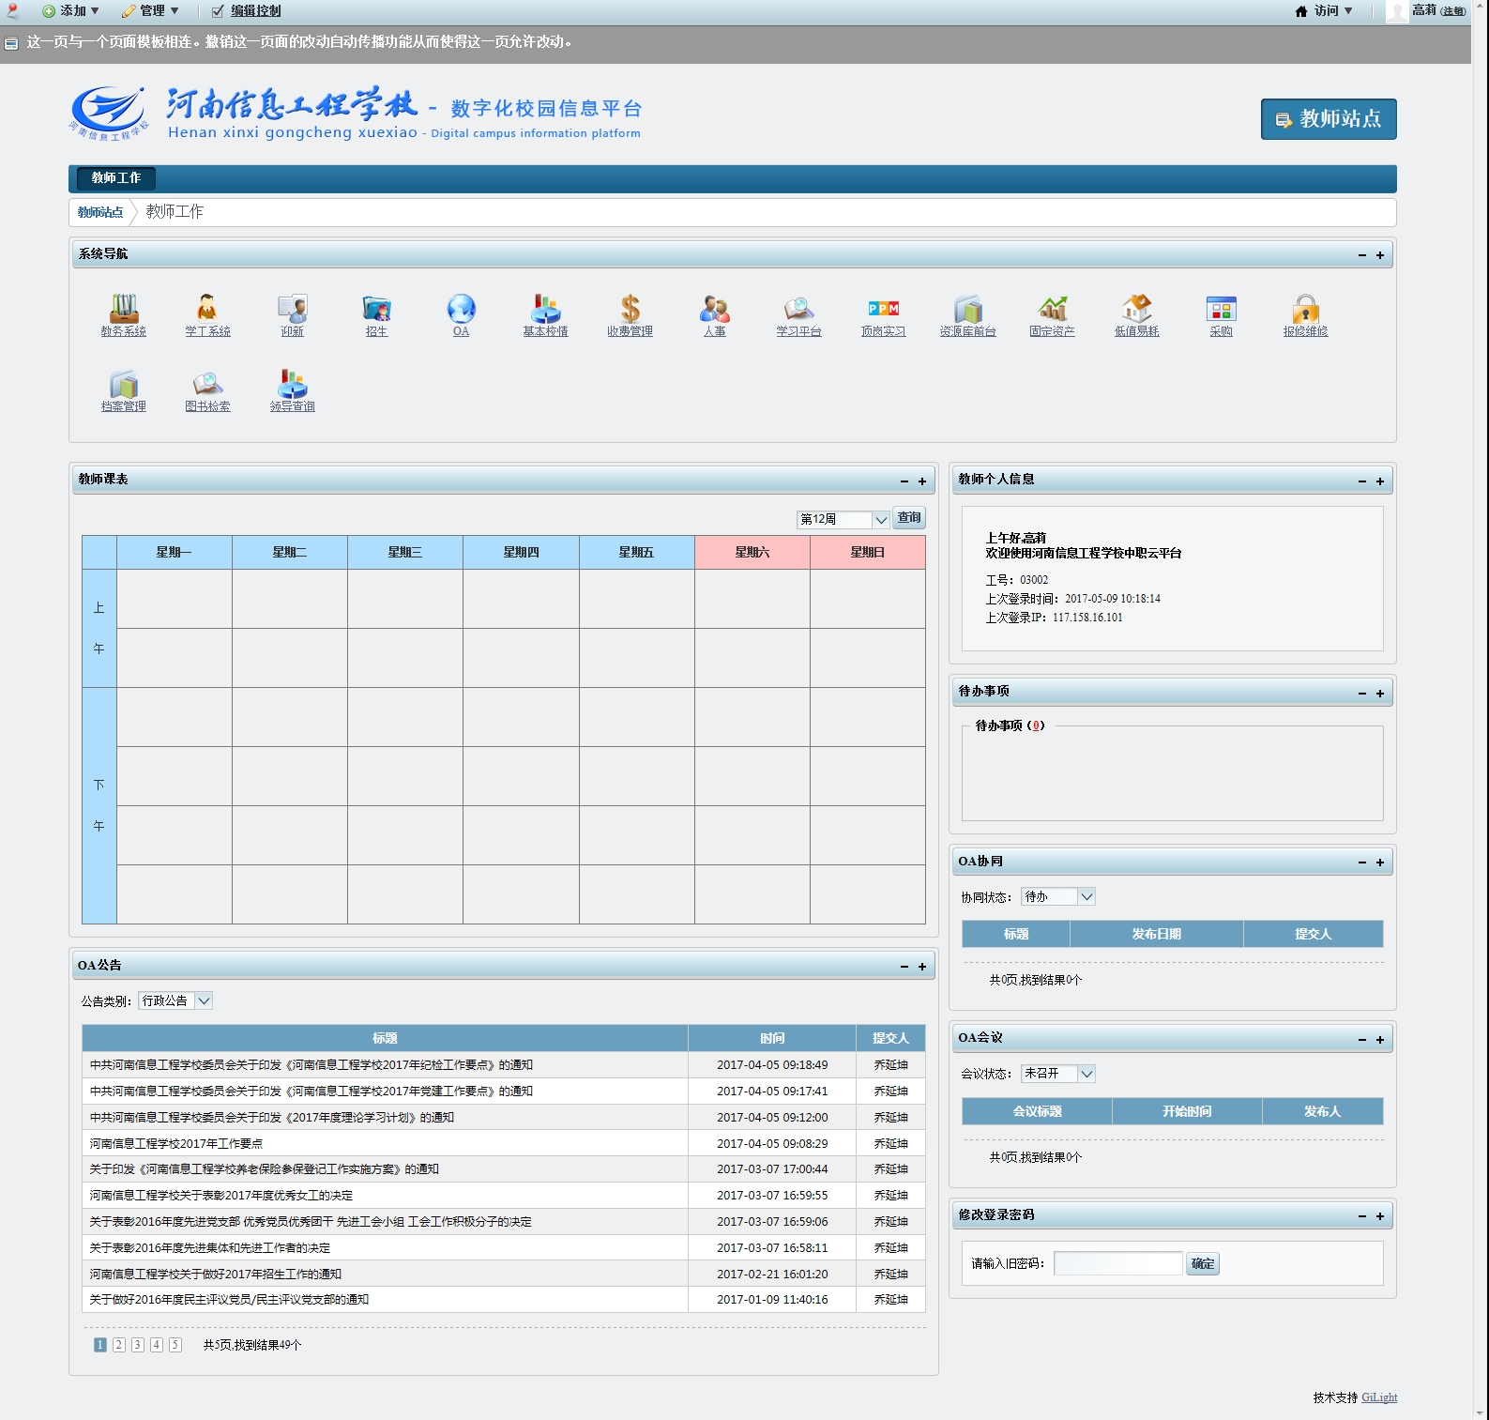Open the 教务系统 icon in system navigation
Viewport: 1489px width, 1420px height.
(123, 309)
